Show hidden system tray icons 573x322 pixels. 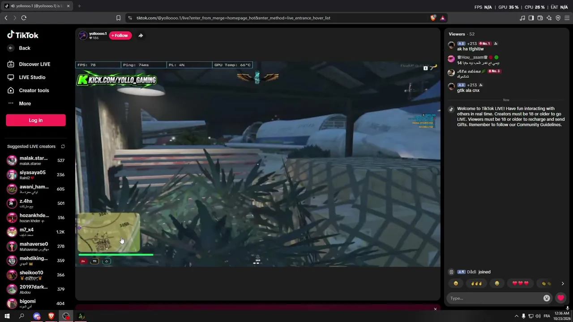516,316
